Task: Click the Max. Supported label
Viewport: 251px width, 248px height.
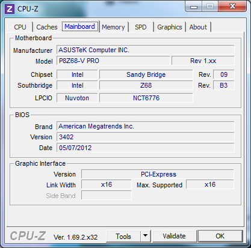Action: coord(160,185)
